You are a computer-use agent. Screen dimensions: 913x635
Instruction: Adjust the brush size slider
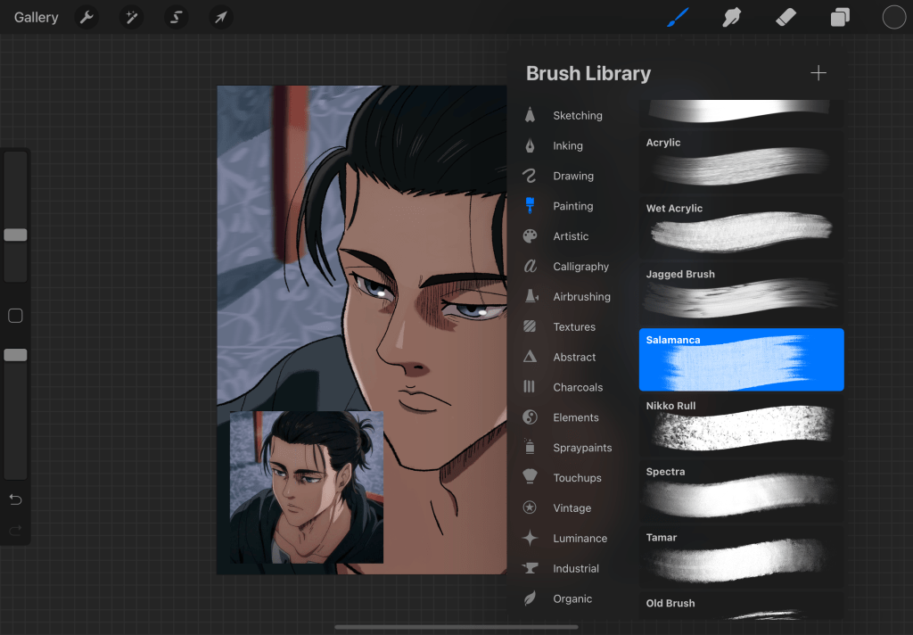coord(14,234)
